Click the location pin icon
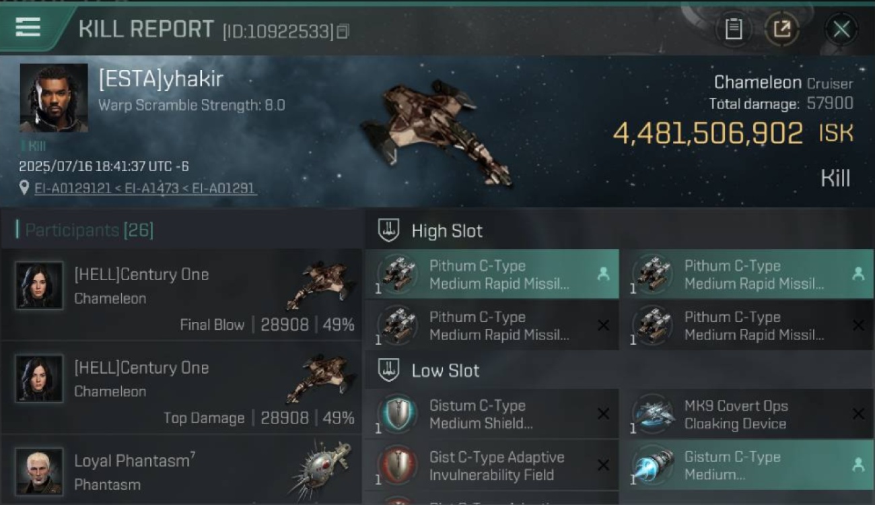This screenshot has height=505, width=875. (x=24, y=188)
